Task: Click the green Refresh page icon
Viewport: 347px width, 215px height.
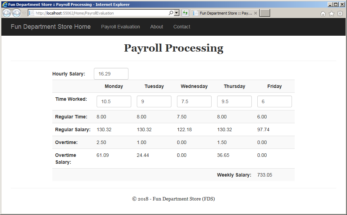Action: (185, 13)
